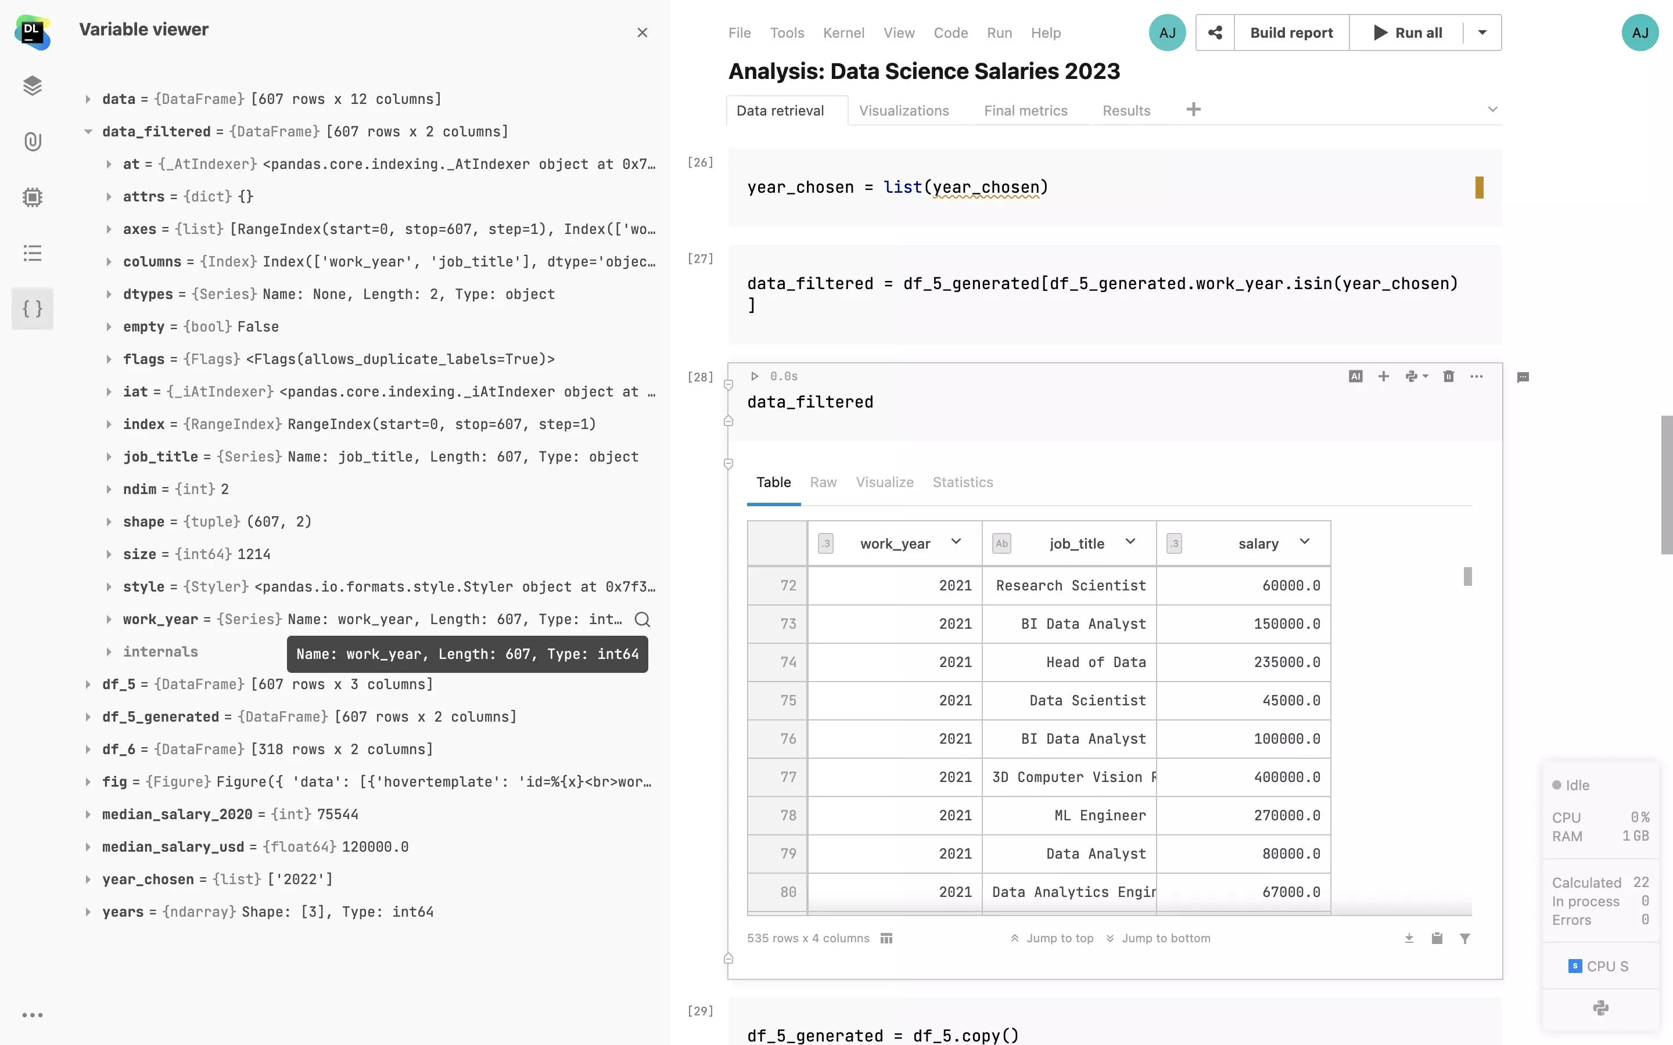Click the magnifier icon next to work_year variable
This screenshot has height=1045, width=1673.
[642, 619]
